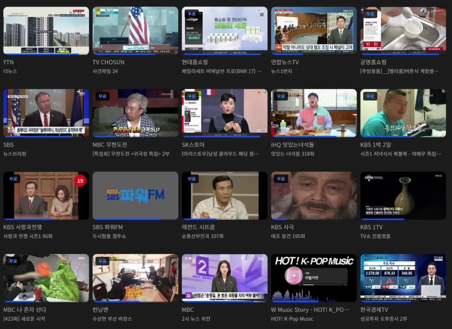
Task: Select program text 태조 왕건 195회
Action: click(288, 236)
